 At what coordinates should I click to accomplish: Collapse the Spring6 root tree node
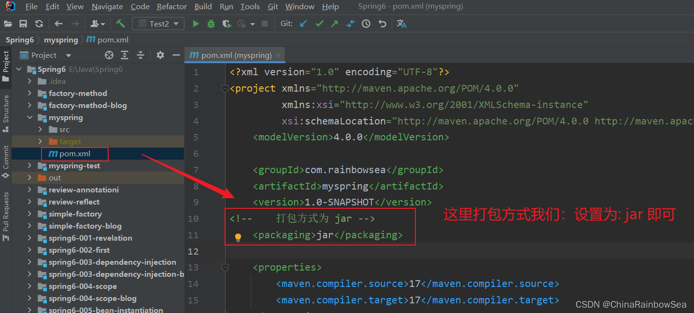pyautogui.click(x=19, y=69)
